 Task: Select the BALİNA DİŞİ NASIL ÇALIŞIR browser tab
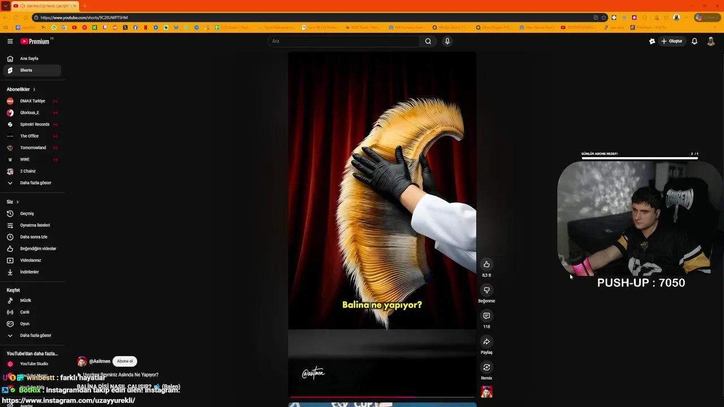pyautogui.click(x=45, y=6)
